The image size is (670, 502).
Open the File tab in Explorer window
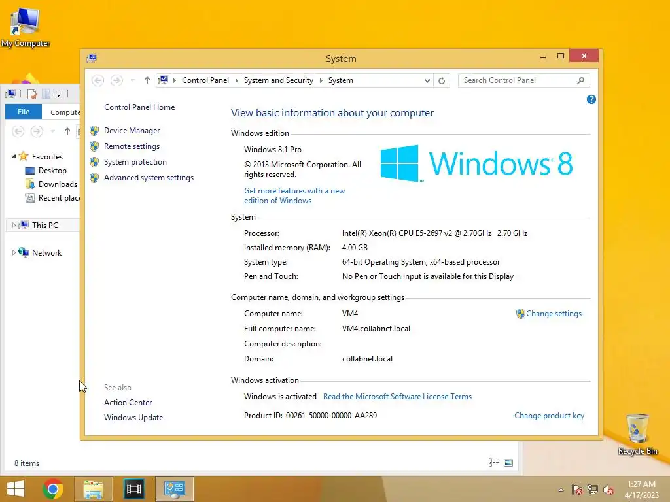point(24,112)
